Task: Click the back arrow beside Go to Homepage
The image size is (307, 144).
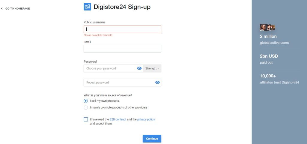Action: pos(2,8)
